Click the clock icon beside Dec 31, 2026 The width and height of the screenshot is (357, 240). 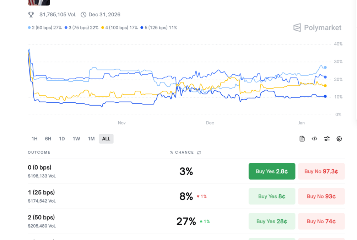tap(83, 15)
